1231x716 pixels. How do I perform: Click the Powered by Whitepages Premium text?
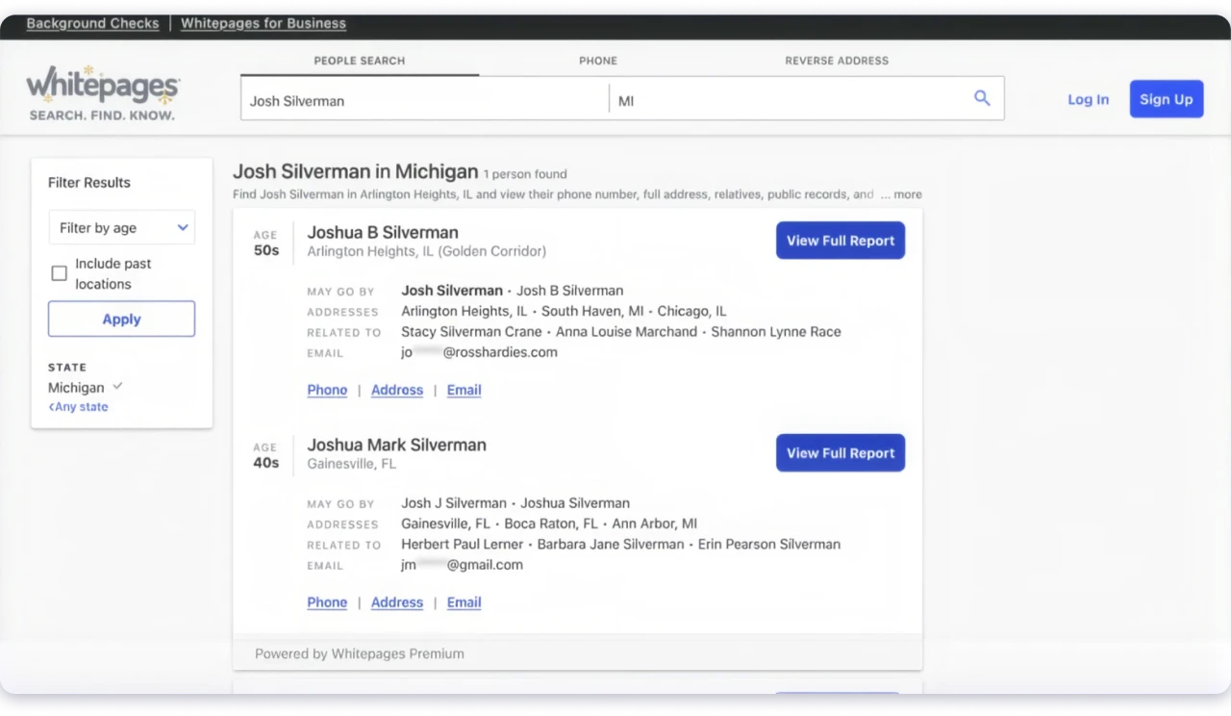[360, 653]
